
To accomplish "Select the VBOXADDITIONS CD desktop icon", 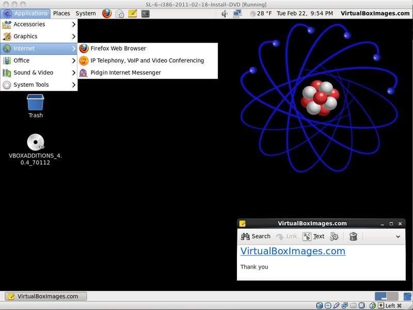I will 35,149.
